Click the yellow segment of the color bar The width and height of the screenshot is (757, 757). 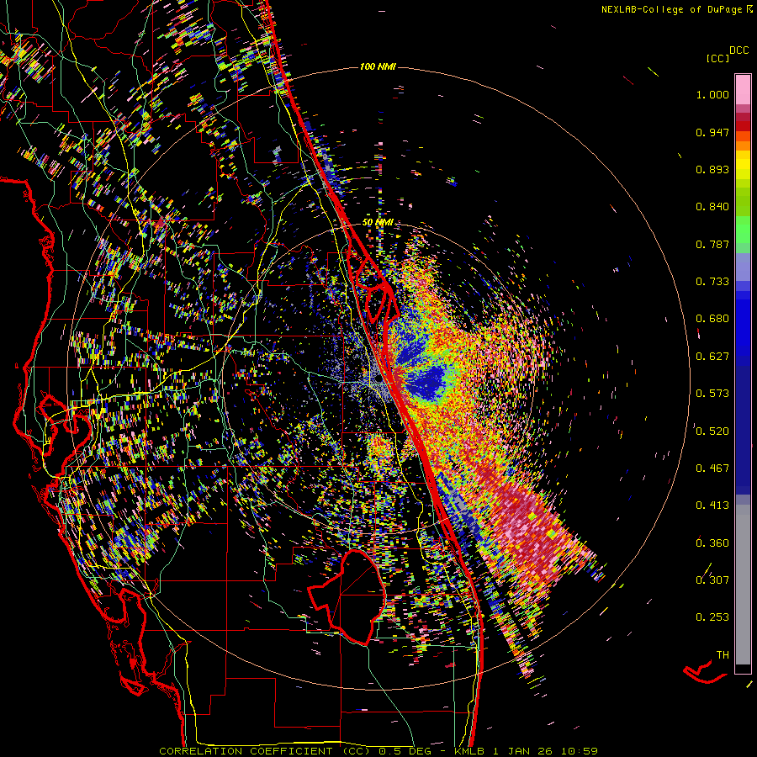pos(743,165)
